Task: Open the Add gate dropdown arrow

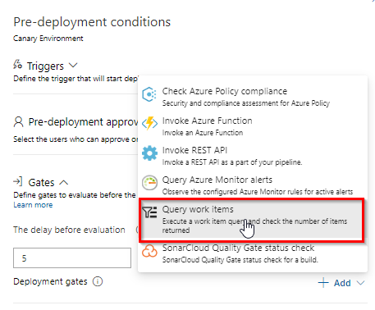Action: point(361,283)
